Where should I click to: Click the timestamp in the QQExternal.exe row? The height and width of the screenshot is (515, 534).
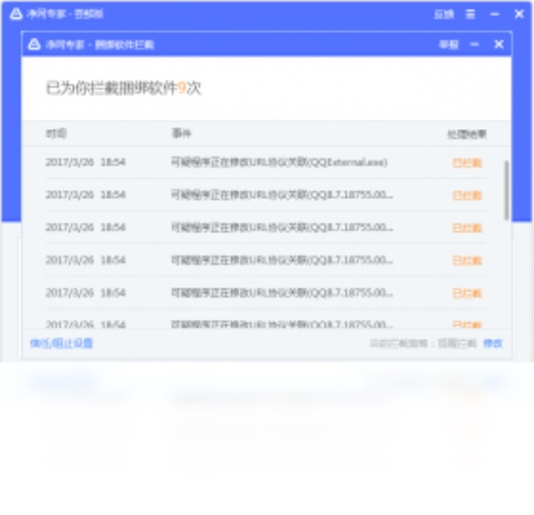pos(85,162)
